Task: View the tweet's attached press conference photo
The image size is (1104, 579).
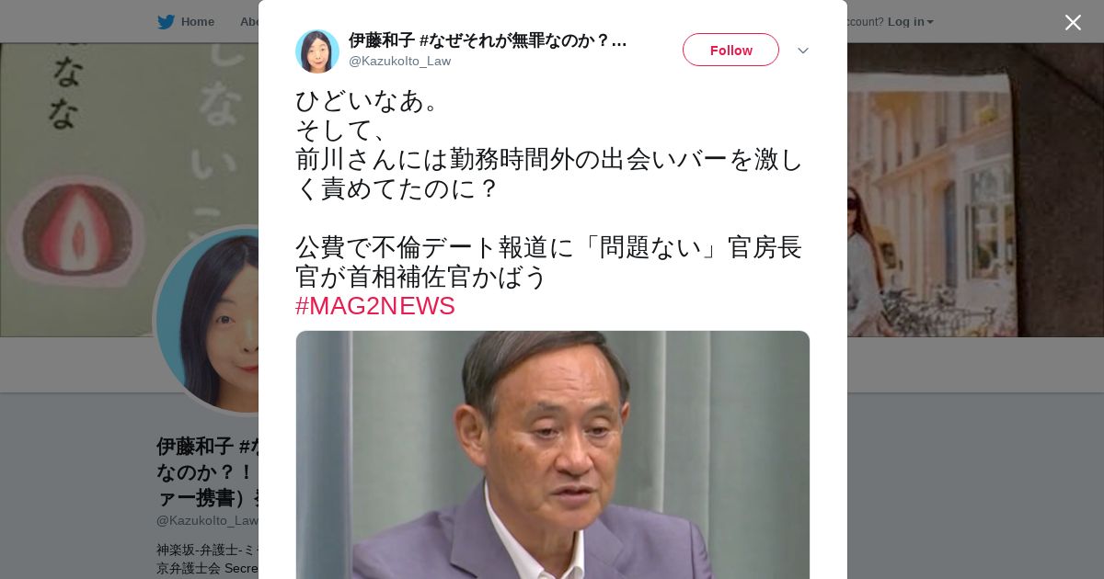Action: tap(553, 455)
